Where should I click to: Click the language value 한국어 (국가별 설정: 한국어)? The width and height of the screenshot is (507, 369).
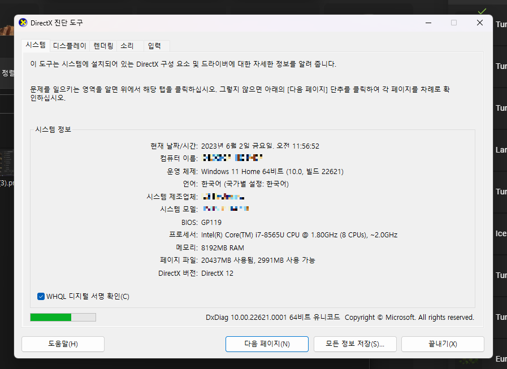[245, 184]
